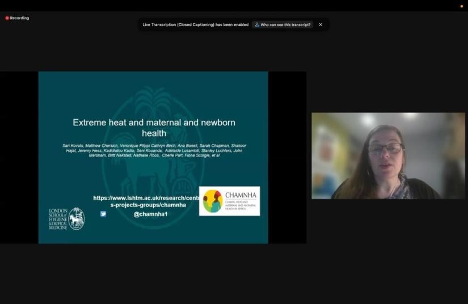Image resolution: width=468 pixels, height=304 pixels.
Task: Select the speaker's webcam video tile
Action: (388, 155)
